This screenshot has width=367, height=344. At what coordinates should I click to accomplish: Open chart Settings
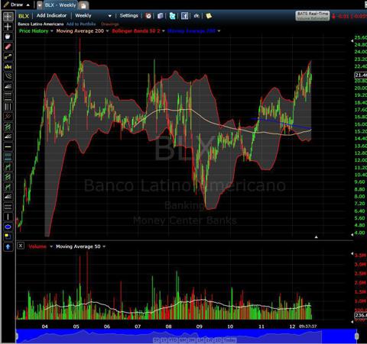128,16
